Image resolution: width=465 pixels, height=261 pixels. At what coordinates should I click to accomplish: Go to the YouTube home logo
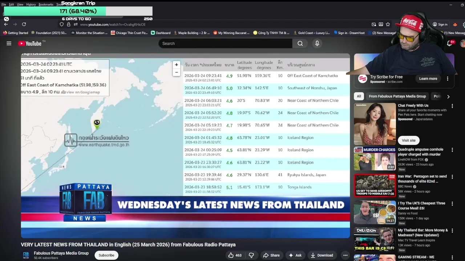pyautogui.click(x=30, y=43)
